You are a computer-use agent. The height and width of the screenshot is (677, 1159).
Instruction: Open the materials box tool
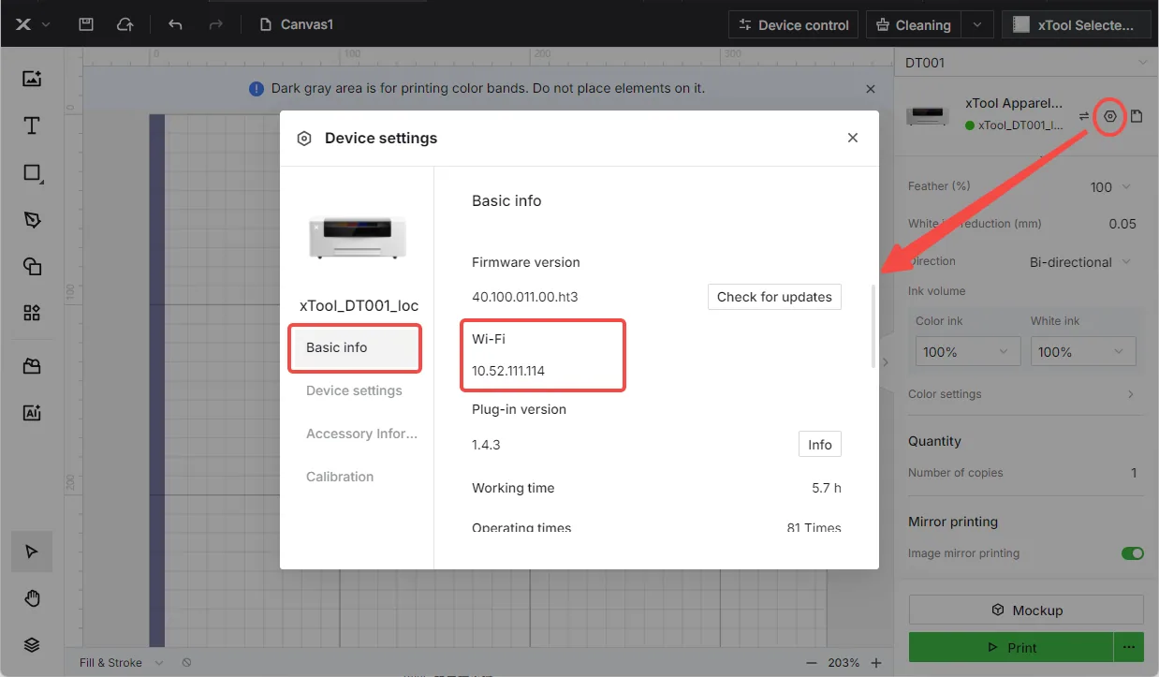(32, 366)
